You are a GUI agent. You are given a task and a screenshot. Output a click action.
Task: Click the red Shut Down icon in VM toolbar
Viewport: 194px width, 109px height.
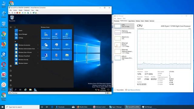(x=17, y=13)
